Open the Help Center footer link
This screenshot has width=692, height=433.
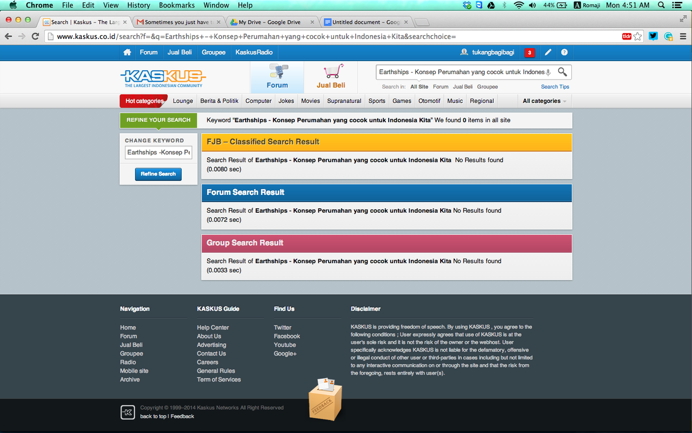click(213, 327)
